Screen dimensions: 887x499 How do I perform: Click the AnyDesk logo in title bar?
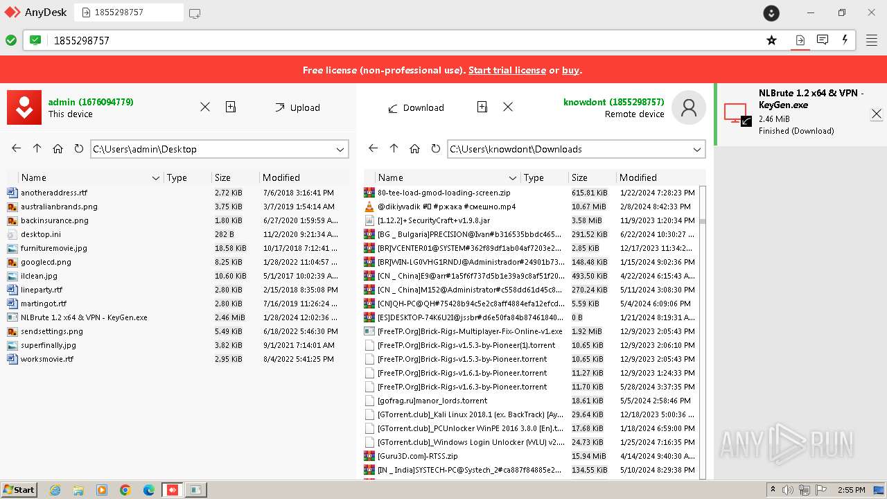click(12, 12)
